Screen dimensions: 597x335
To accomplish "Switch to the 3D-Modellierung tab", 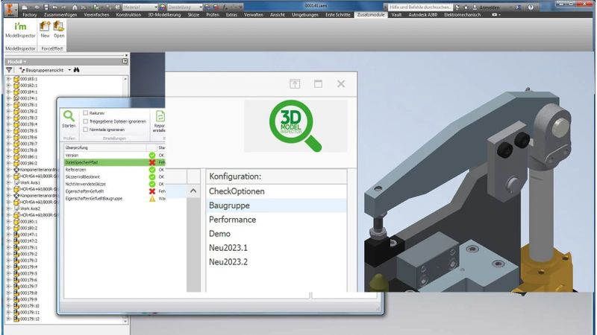I will coord(164,15).
